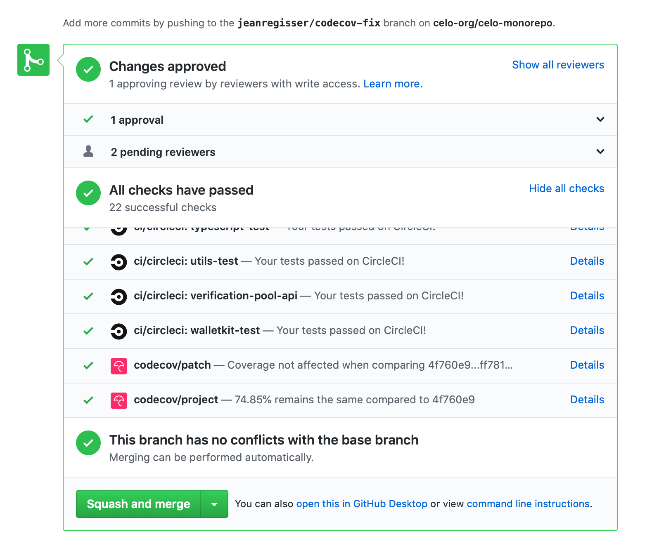Click the green check circle beside Changes approved
The height and width of the screenshot is (541, 659).
coord(88,69)
